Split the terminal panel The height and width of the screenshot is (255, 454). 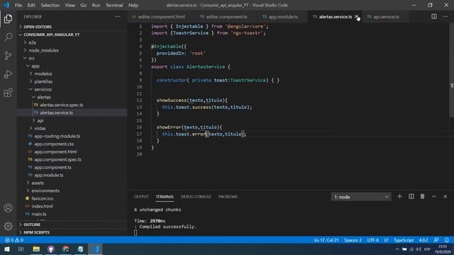(411, 197)
